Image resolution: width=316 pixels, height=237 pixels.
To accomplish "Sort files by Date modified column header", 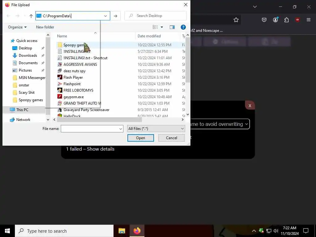I will tap(149, 36).
